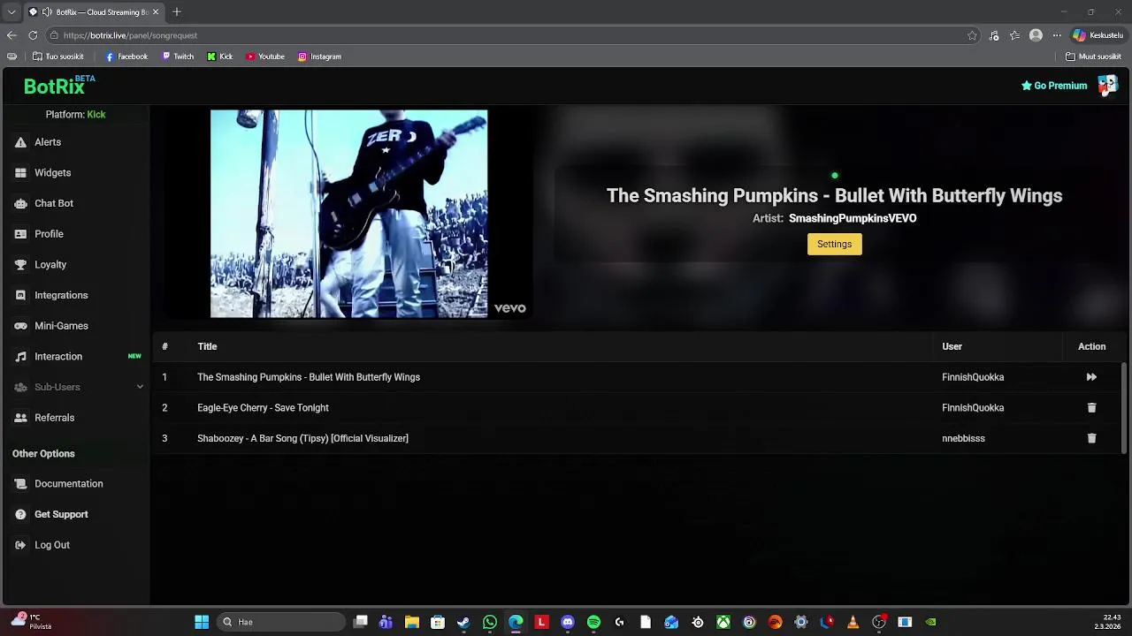Delete Eagle-Eye Cherry - Save Tonight from queue

point(1091,408)
